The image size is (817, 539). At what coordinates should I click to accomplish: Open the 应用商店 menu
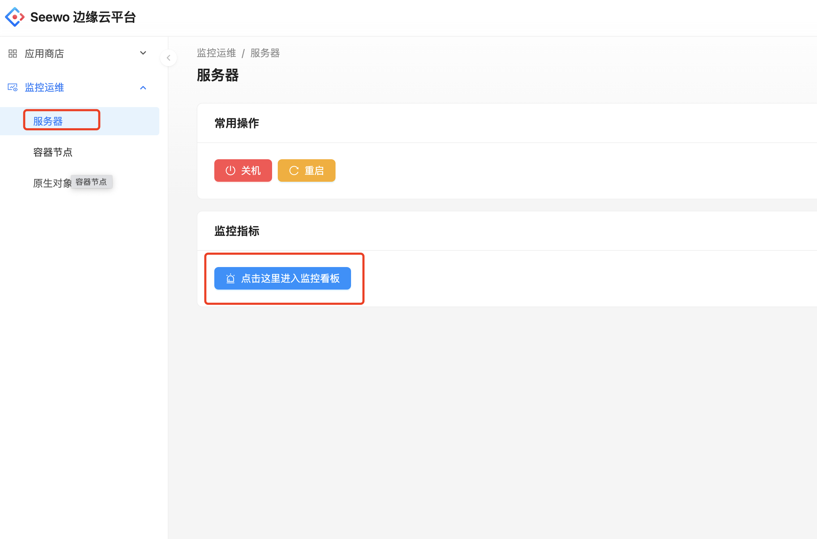coord(44,54)
